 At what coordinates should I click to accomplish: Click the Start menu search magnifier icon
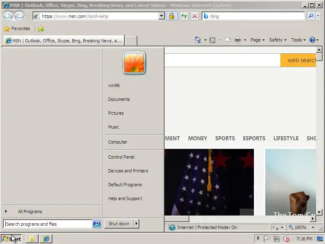coord(97,224)
